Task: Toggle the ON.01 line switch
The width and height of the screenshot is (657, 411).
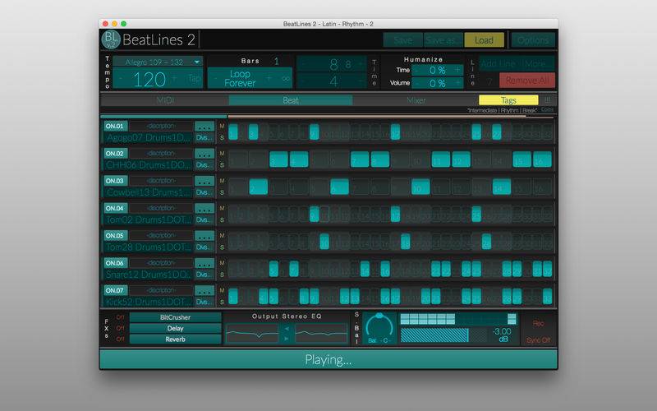Action: pos(115,127)
